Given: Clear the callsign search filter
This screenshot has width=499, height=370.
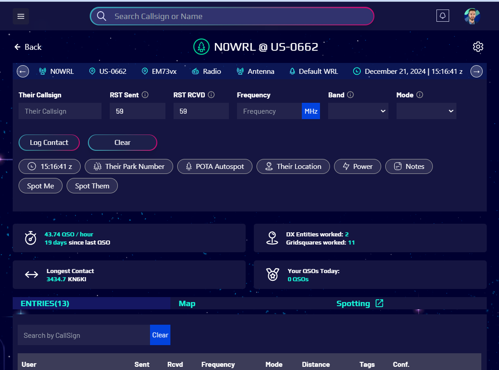Looking at the screenshot, I should (x=160, y=335).
